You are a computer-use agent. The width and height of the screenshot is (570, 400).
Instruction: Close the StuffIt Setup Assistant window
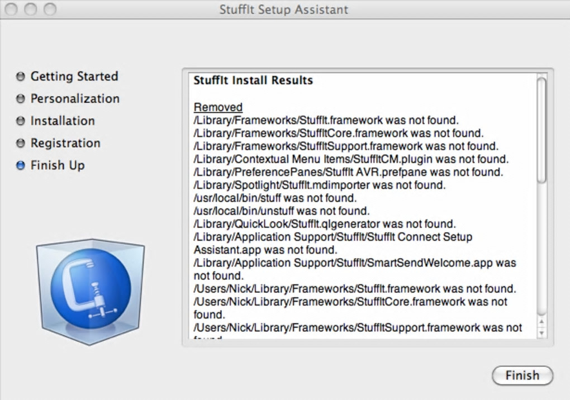pyautogui.click(x=11, y=9)
